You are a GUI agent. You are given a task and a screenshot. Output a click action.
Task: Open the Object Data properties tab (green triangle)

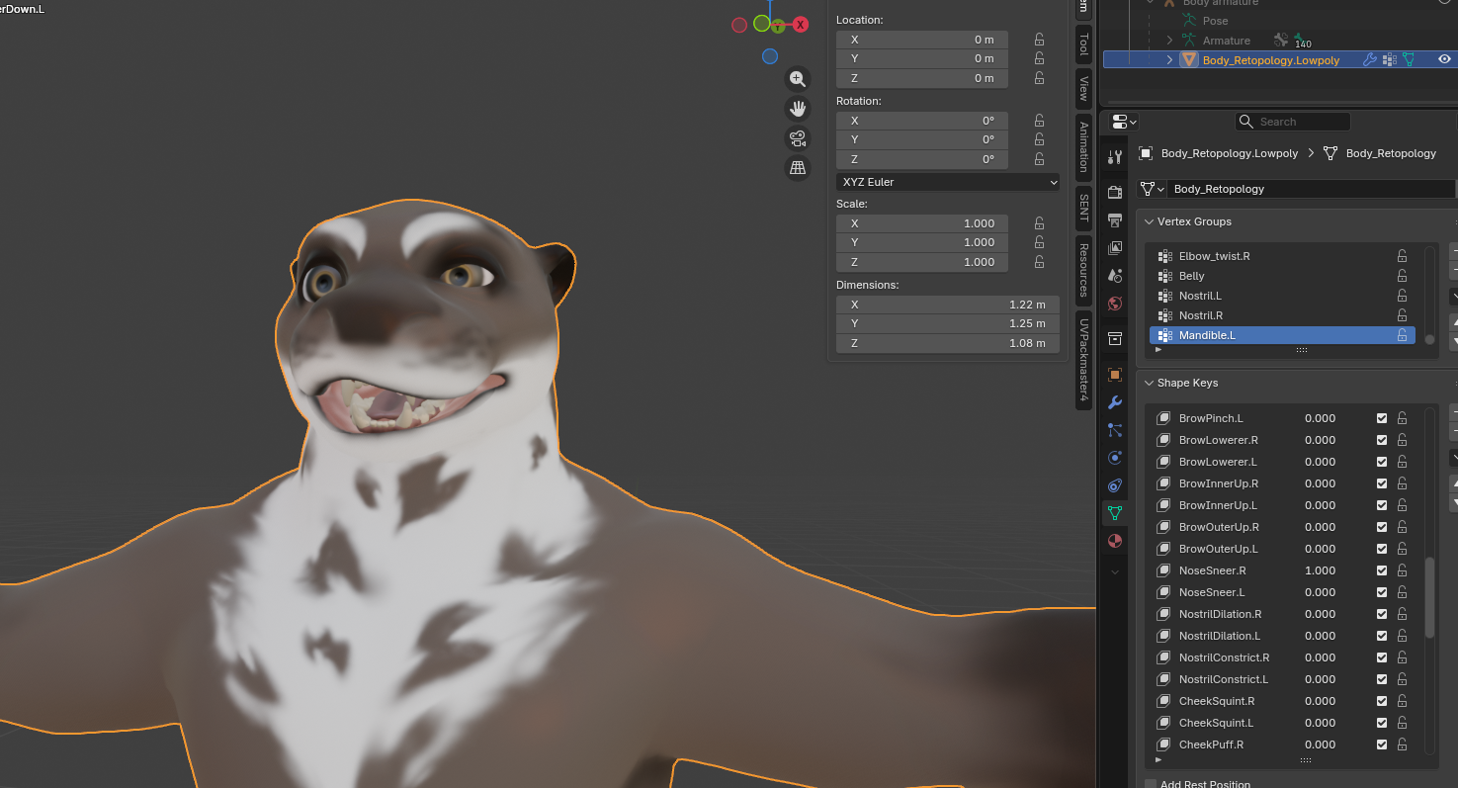[x=1115, y=513]
